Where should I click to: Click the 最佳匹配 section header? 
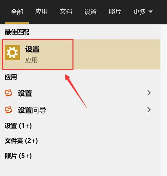point(17,32)
